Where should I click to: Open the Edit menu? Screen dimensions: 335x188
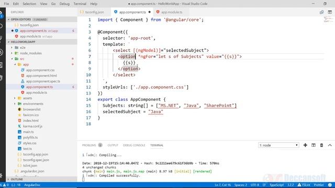pos(16,4)
